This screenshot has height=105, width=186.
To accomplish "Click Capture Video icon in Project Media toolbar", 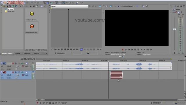I will click(7, 6).
